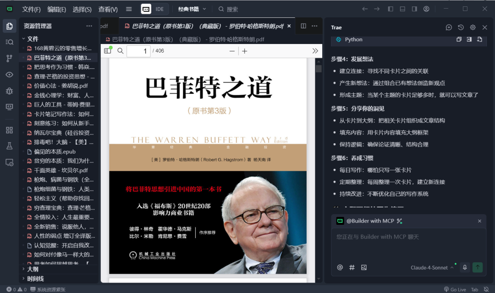Screen dimensions: 495x293
Task: Click Tab indicator in status bar
Action: pyautogui.click(x=474, y=289)
